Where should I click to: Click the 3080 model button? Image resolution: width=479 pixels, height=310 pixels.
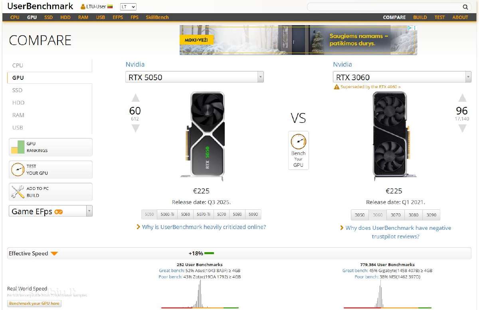(414, 215)
